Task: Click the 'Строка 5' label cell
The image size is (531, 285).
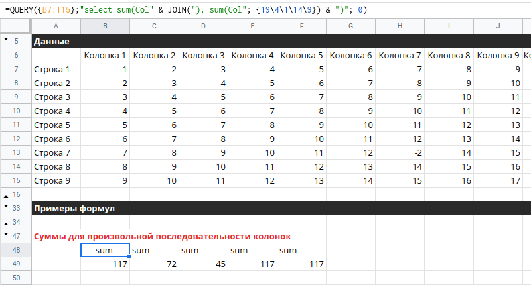Action: click(x=56, y=125)
